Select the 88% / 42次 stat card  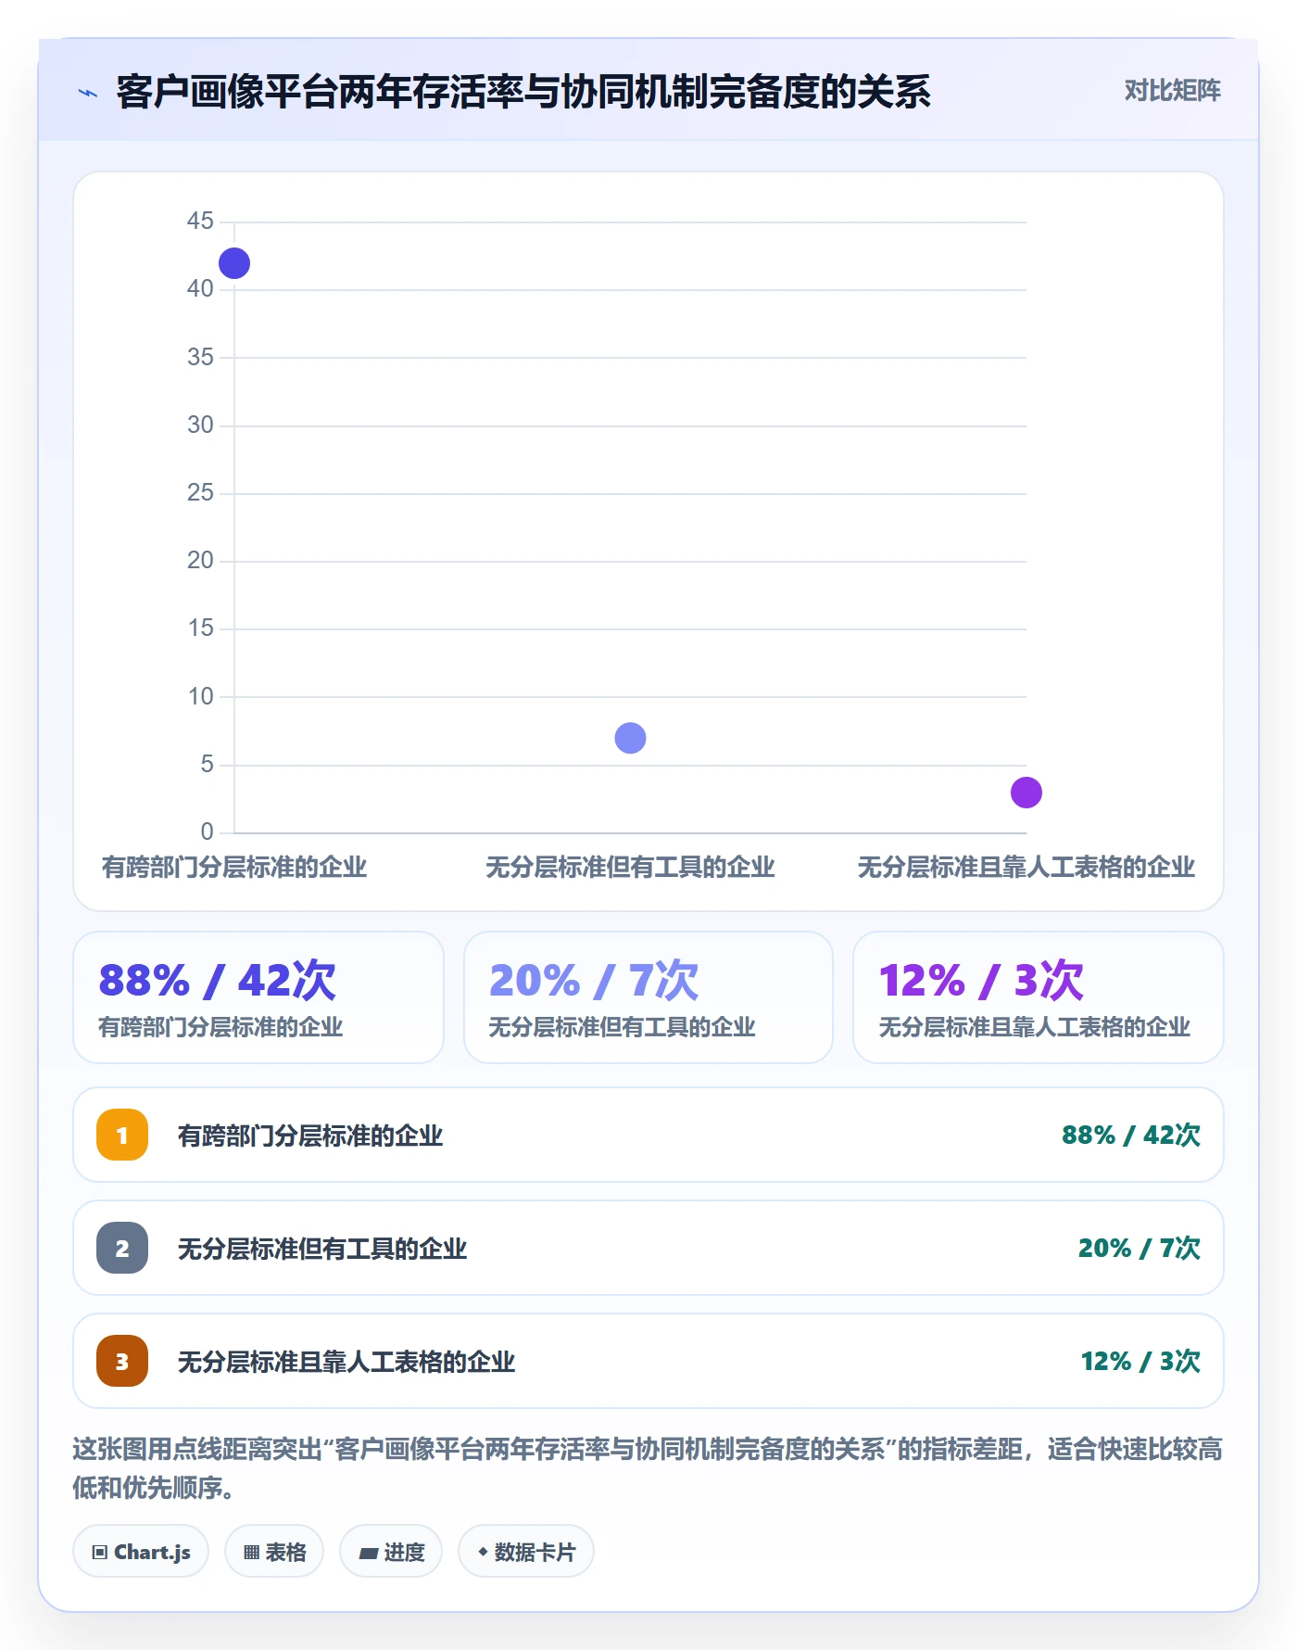coord(258,997)
